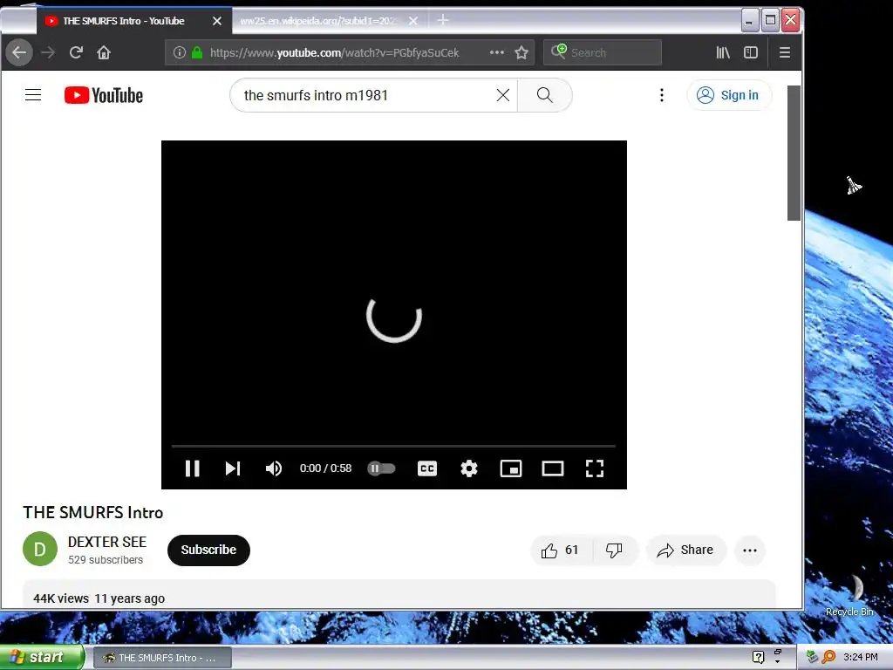Image resolution: width=893 pixels, height=670 pixels.
Task: Pause the video with the pause button
Action: [193, 468]
